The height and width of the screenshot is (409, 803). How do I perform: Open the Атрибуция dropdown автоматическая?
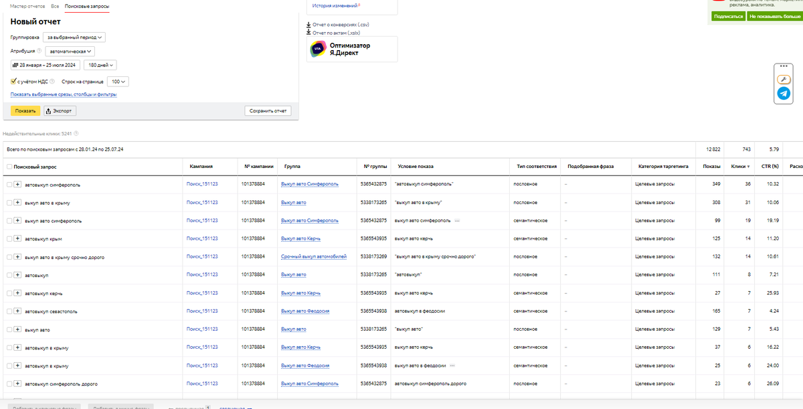pyautogui.click(x=70, y=51)
